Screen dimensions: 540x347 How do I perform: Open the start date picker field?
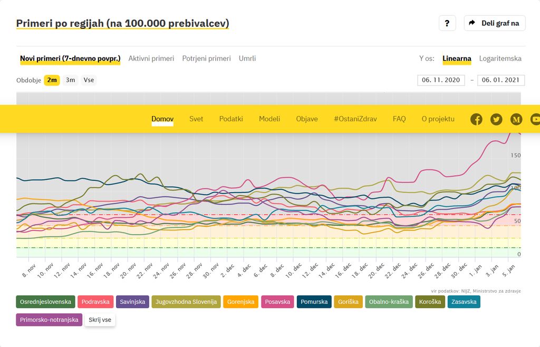point(441,80)
